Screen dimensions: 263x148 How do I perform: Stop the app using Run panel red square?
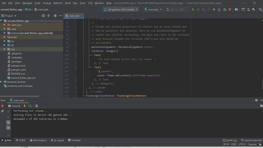2,106
